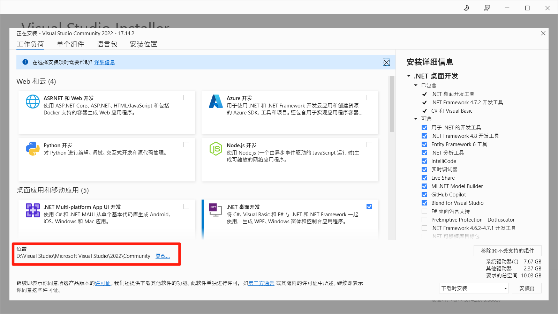
Task: Uncheck ML.NET Model Builder component
Action: pyautogui.click(x=424, y=186)
